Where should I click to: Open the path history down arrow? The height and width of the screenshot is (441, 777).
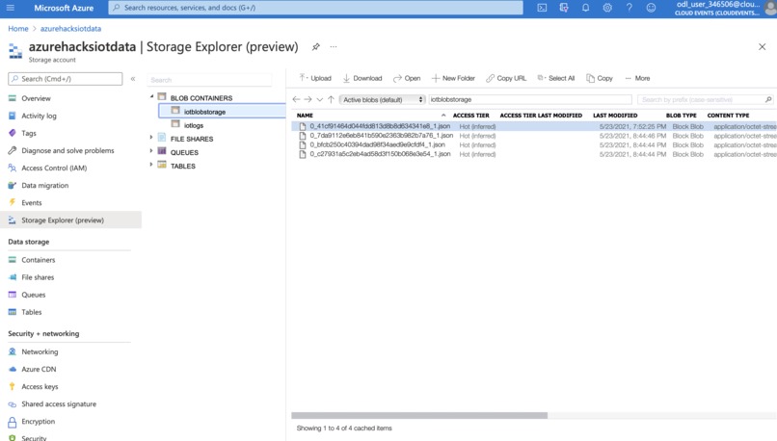[320, 99]
